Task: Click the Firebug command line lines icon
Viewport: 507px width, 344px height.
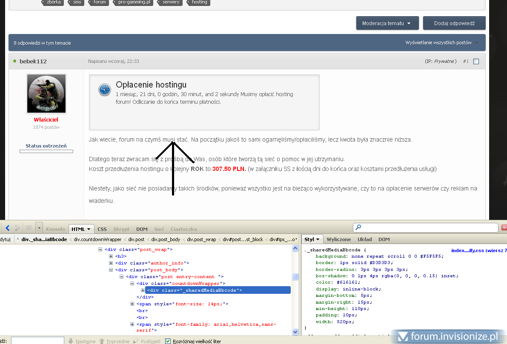Action: tap(29, 228)
